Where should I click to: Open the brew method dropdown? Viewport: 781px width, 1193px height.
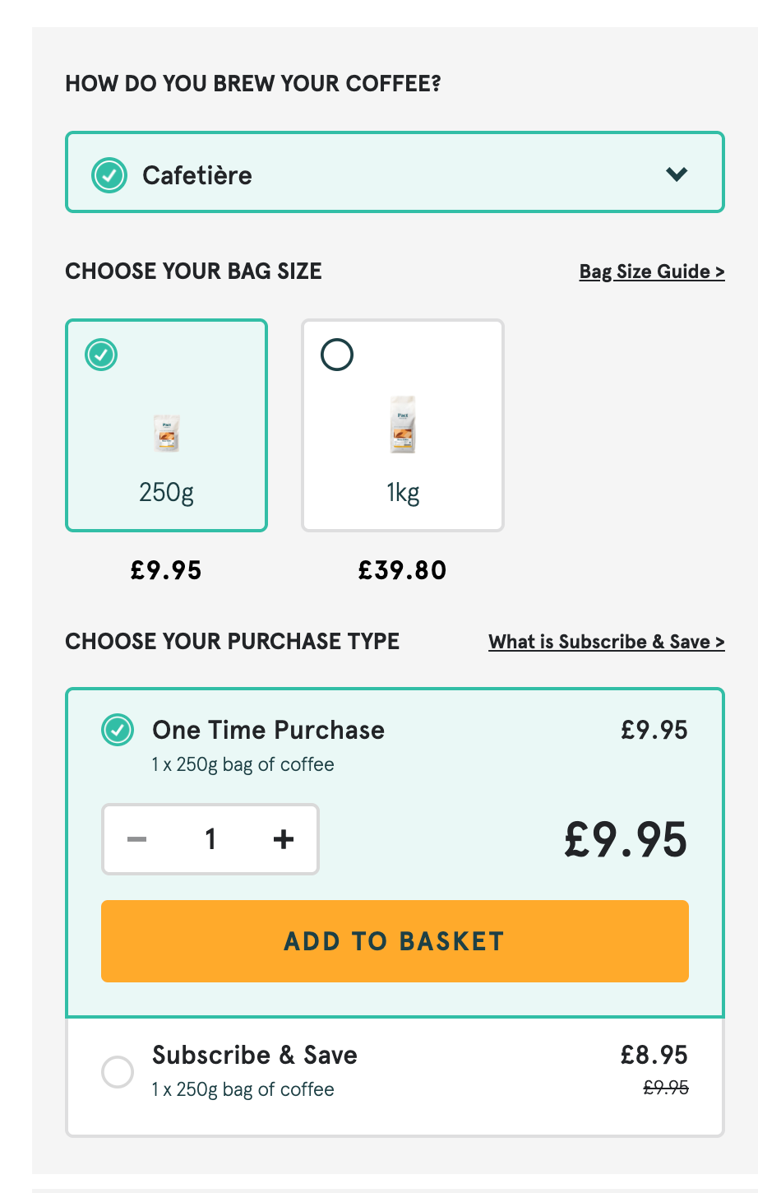click(x=395, y=172)
